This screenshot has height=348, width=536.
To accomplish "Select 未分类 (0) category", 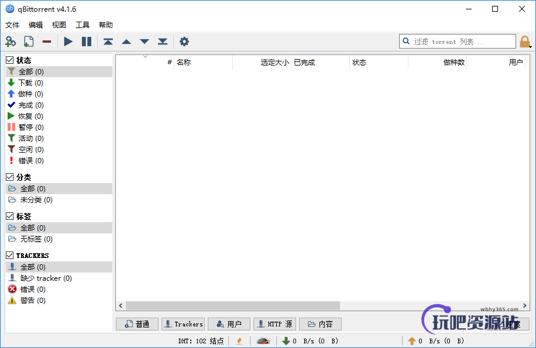I will (59, 200).
